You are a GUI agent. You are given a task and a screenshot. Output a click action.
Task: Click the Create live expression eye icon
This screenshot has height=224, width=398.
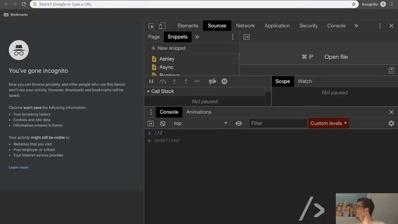coord(239,123)
